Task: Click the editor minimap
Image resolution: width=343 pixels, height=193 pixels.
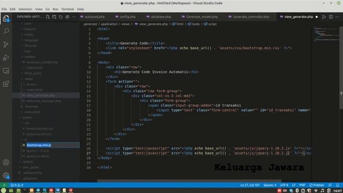Action: coord(326,34)
